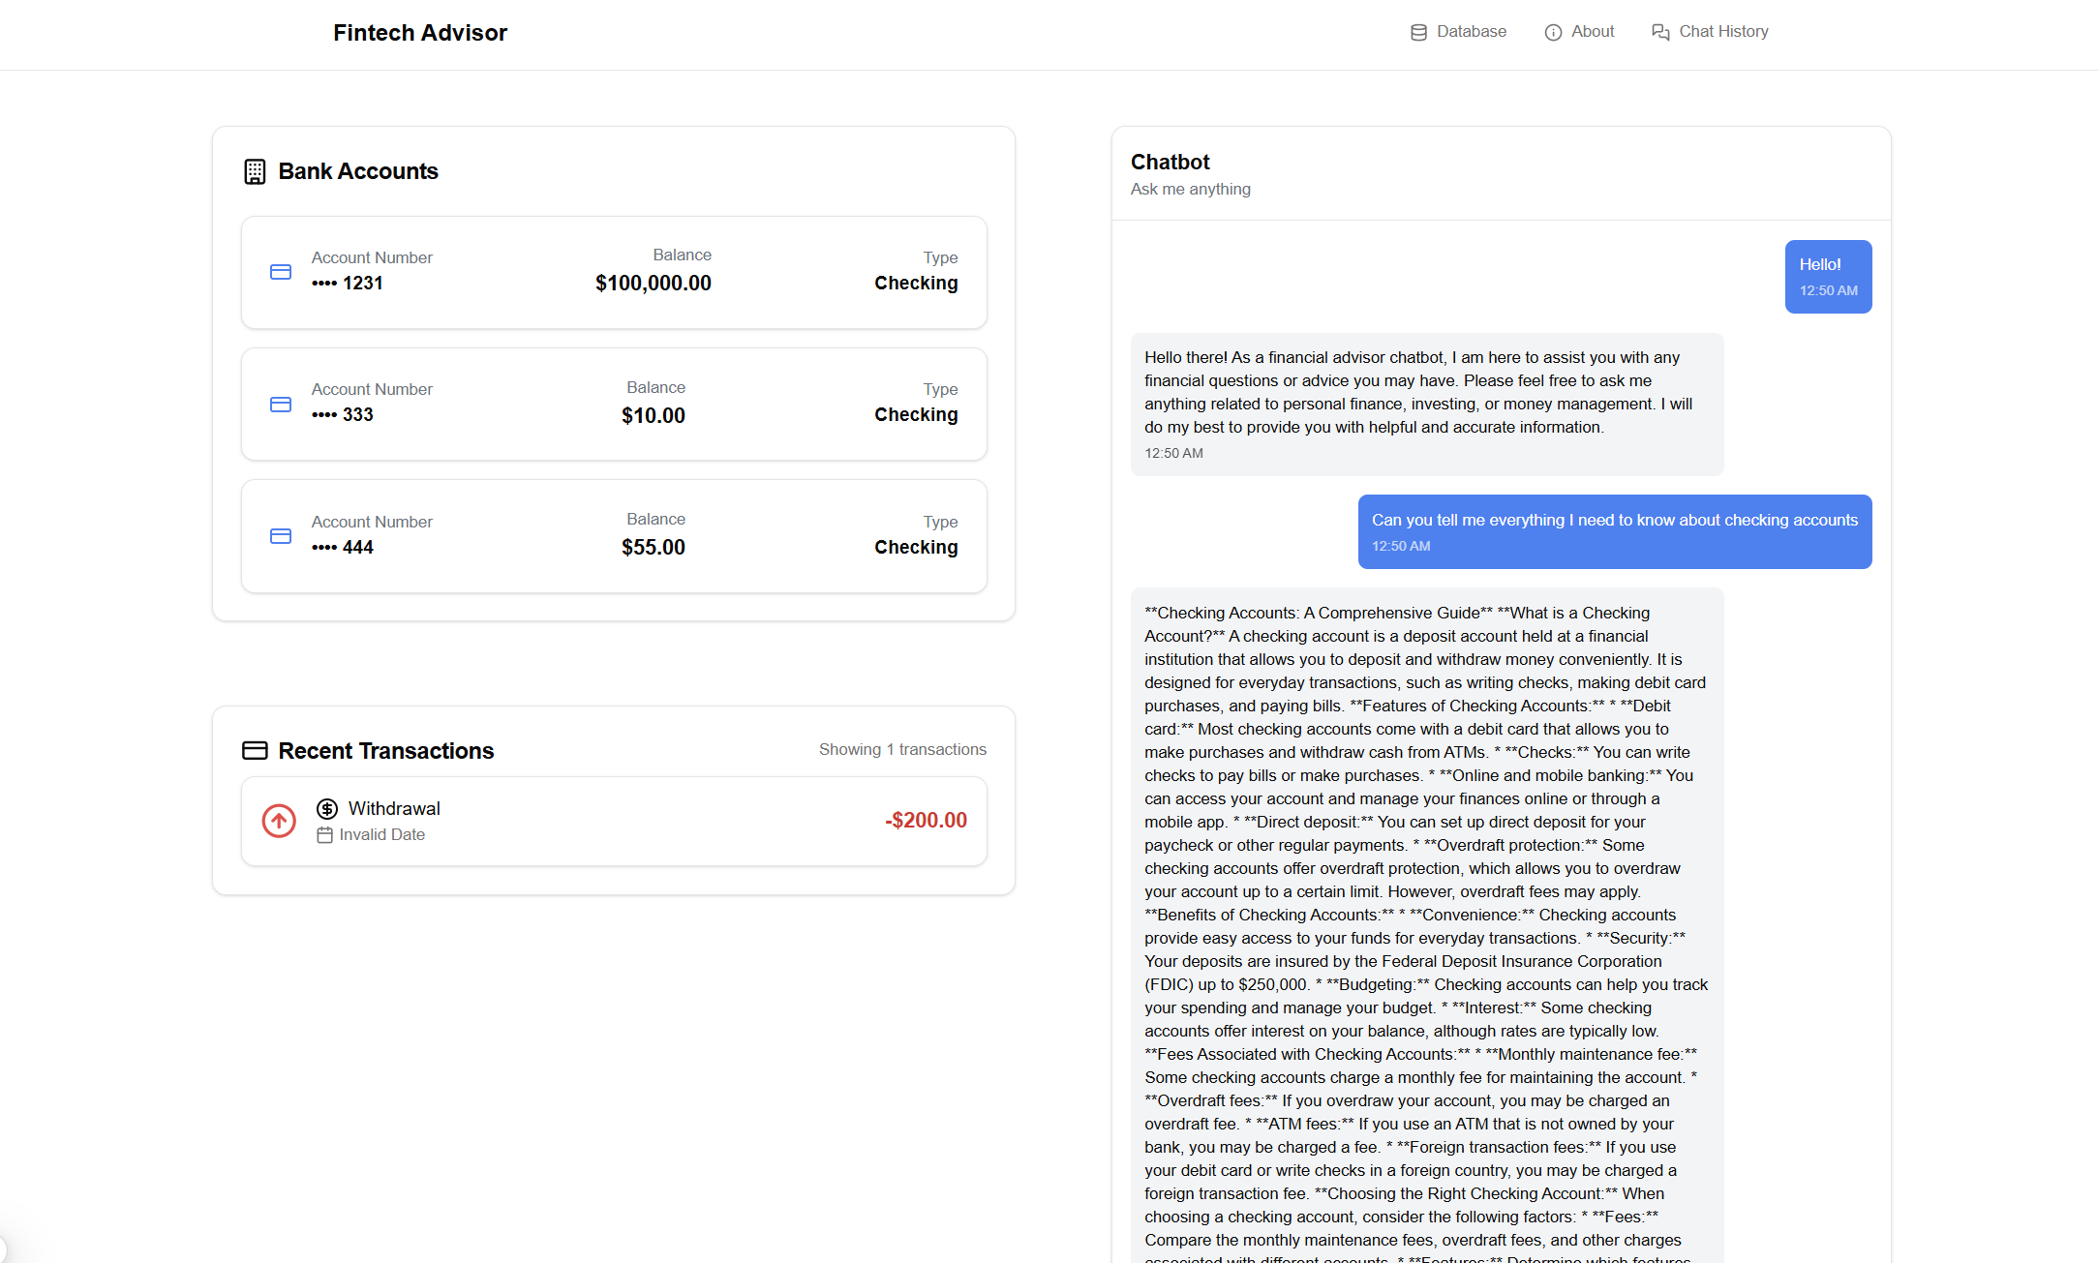Click card icon for account ending 444
The height and width of the screenshot is (1263, 2098).
tap(281, 536)
